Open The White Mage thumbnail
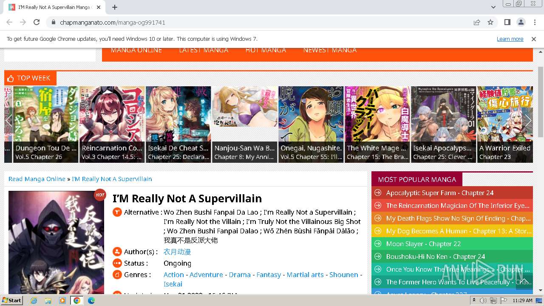The height and width of the screenshot is (306, 544). pos(377,124)
